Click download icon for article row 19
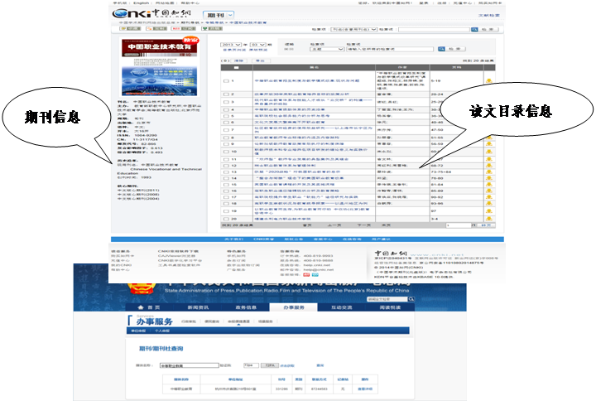This screenshot has width=596, height=401. [x=489, y=210]
